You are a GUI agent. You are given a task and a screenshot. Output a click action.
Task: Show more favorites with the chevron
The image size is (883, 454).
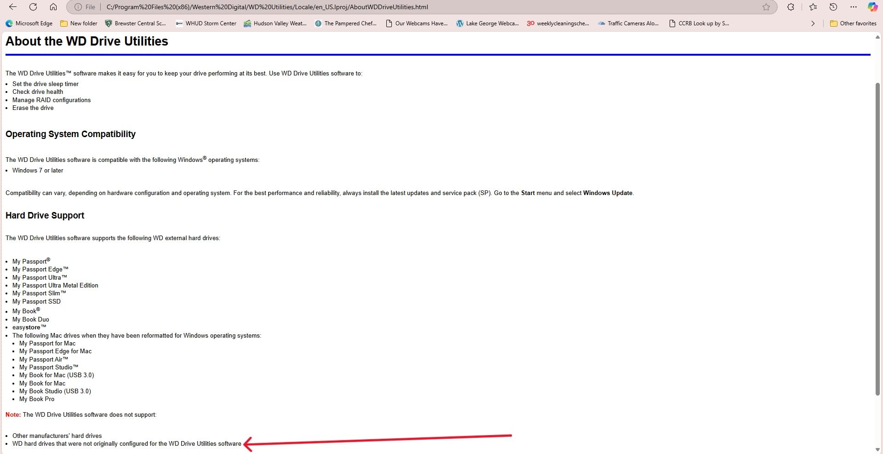813,23
